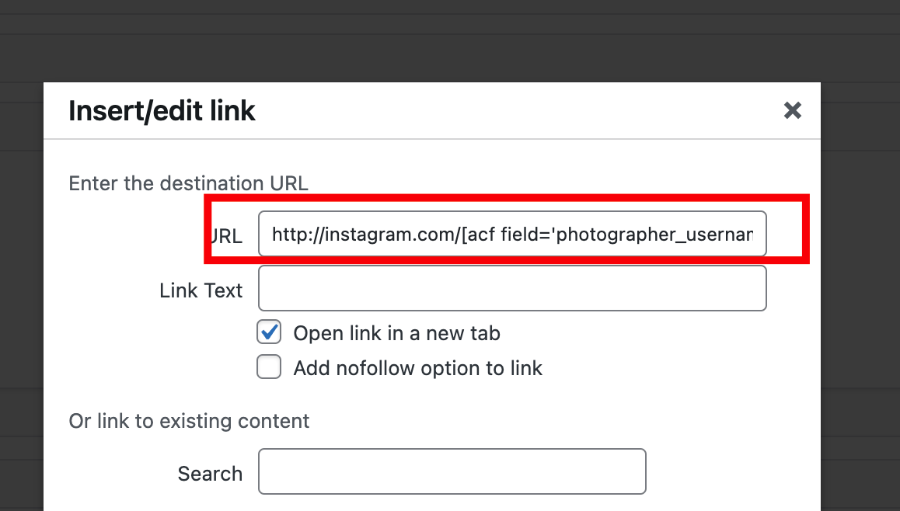Viewport: 900px width, 511px height.
Task: Click the "Enter the destination URL" heading
Action: tap(188, 184)
